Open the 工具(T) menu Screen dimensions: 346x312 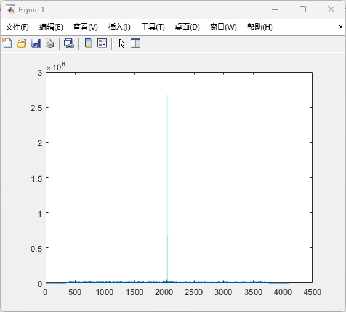[153, 27]
